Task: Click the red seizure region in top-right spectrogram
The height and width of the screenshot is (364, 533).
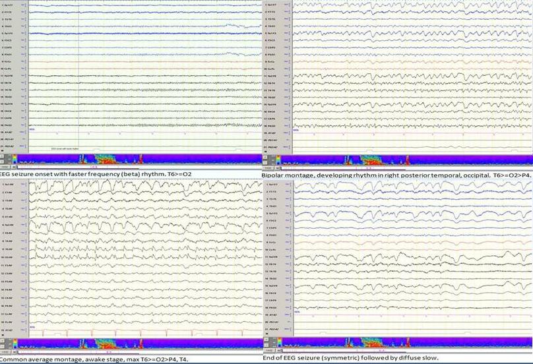Action: point(373,160)
